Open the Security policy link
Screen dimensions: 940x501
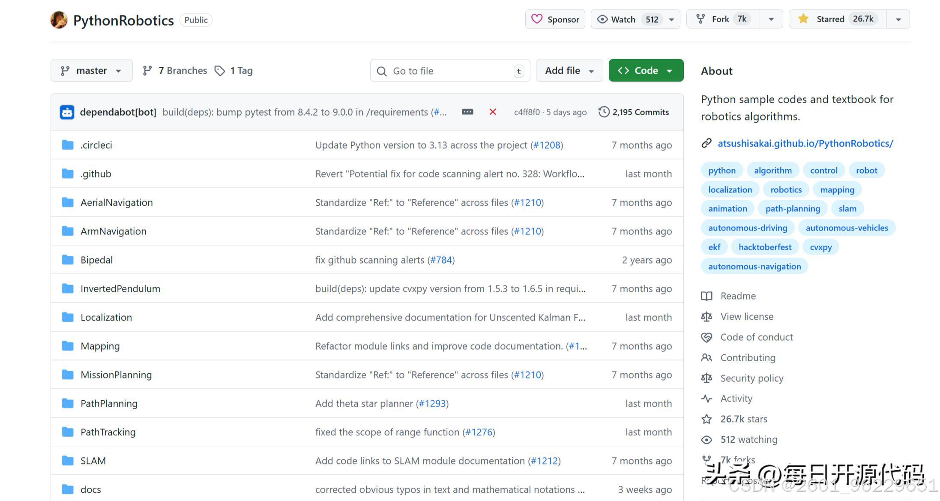click(752, 378)
